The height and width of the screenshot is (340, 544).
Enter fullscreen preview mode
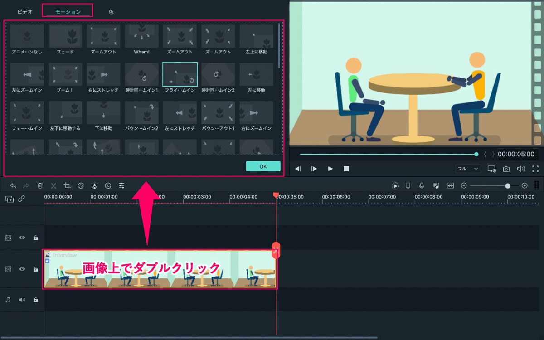(535, 169)
